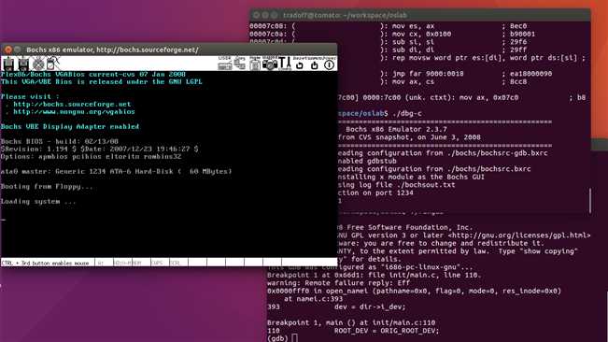Click the floppy B drive icon in Bochs

tap(23, 64)
